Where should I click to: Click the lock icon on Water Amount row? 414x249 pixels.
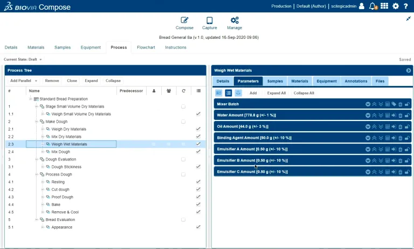point(407,115)
